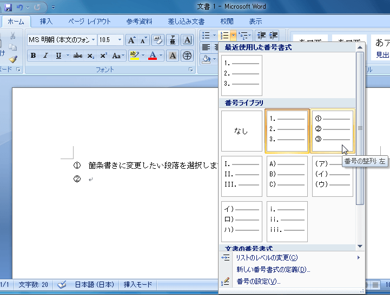Select lowercase i. ii. iii. format
Image resolution: width=390 pixels, height=295 pixels.
(287, 222)
